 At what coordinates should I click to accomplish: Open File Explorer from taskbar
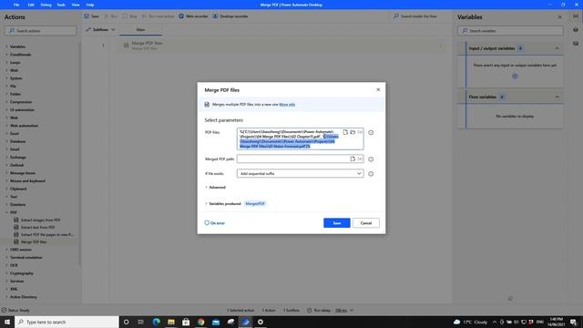coord(171,322)
